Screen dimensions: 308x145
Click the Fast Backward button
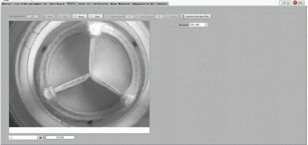tap(114, 17)
